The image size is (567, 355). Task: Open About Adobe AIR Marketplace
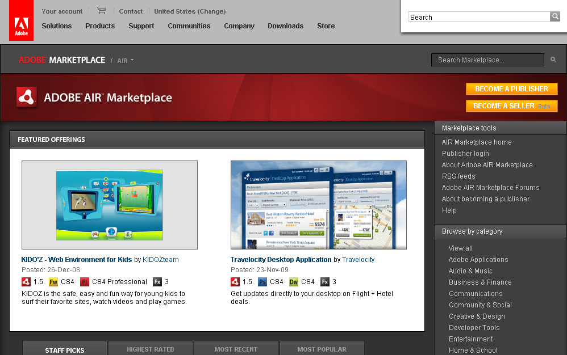487,165
